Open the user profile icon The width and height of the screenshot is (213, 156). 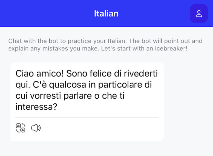click(x=199, y=13)
